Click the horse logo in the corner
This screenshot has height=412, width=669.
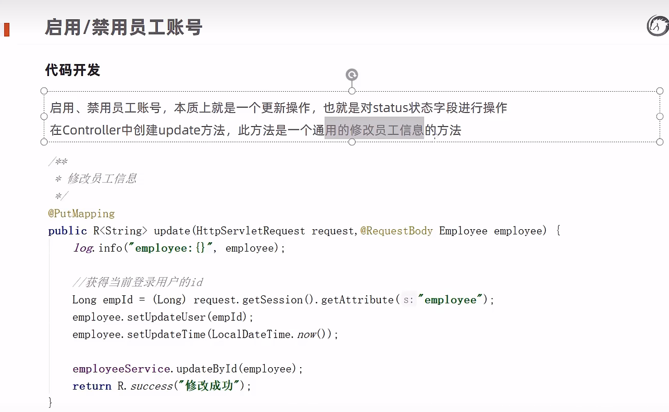click(658, 26)
